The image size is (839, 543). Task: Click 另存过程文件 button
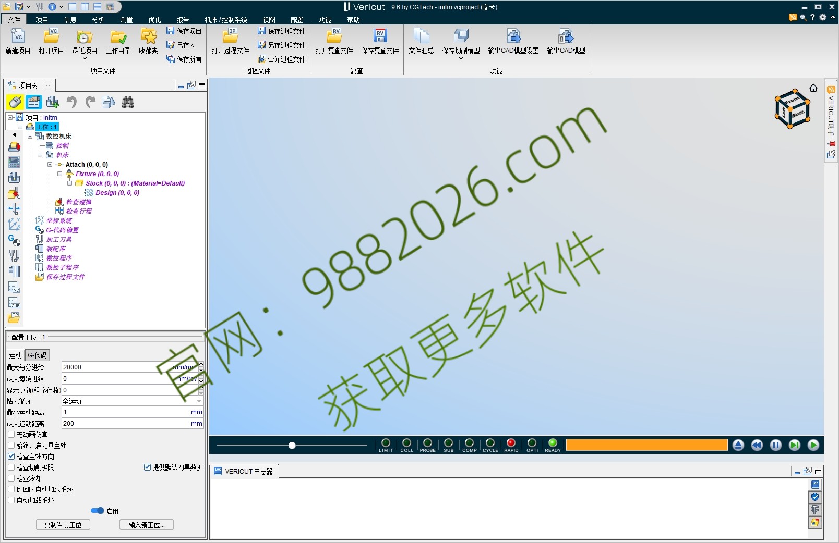click(x=282, y=45)
